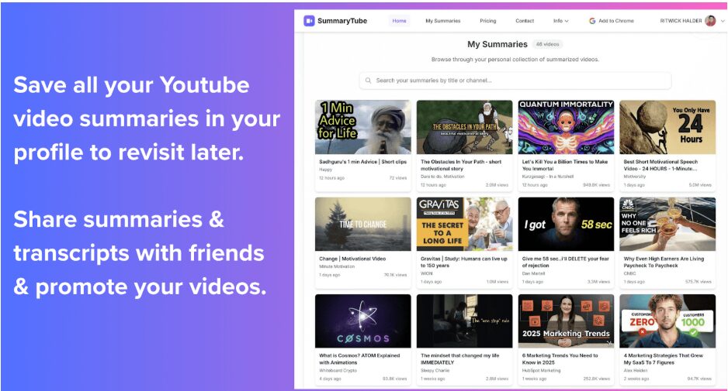Click the You Only Have 24 Hours thumbnail

(667, 127)
